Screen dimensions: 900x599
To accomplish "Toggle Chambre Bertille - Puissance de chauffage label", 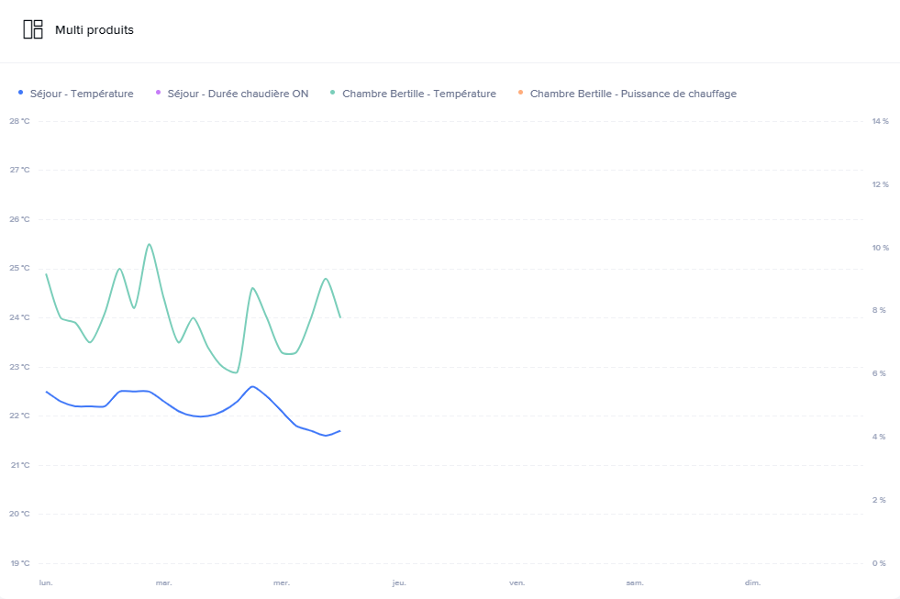I will pyautogui.click(x=633, y=94).
